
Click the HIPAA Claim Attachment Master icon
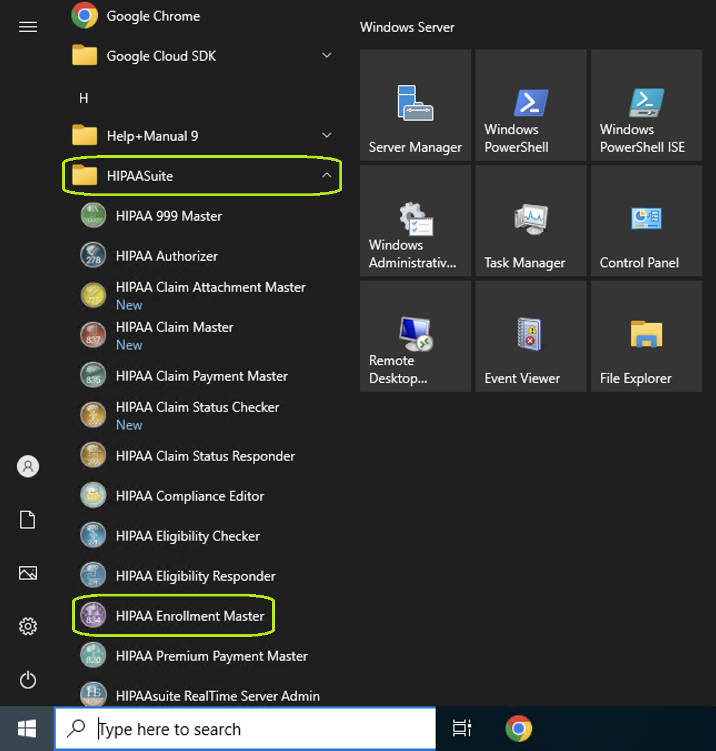pyautogui.click(x=93, y=296)
